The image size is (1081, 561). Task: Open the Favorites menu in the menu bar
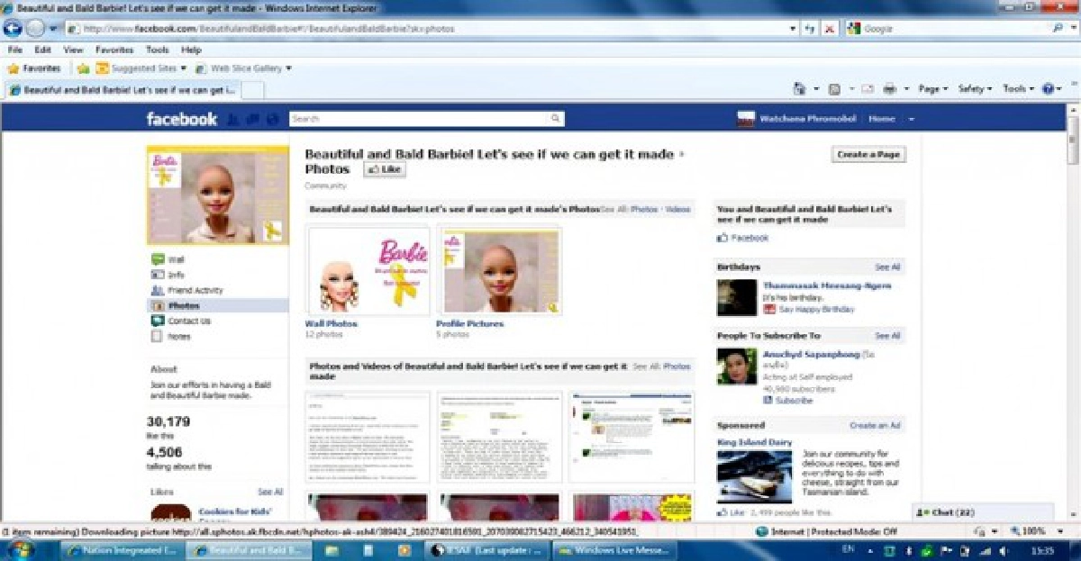[114, 50]
